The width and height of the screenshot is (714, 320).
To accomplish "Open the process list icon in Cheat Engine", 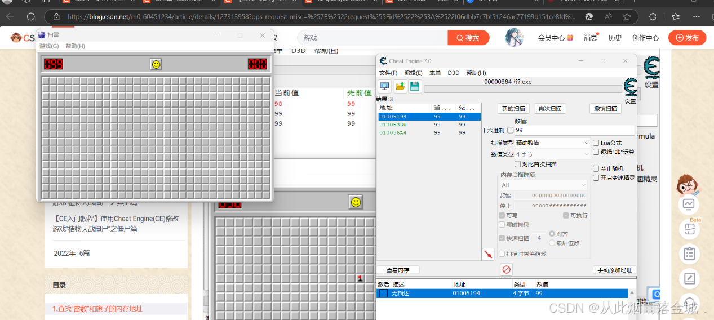I will (384, 86).
